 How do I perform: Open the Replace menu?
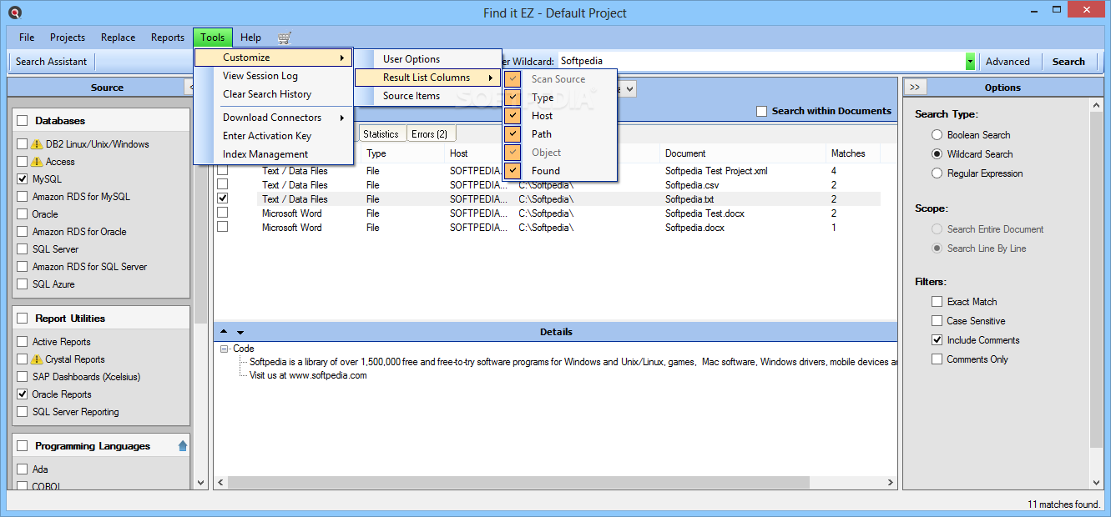(x=118, y=38)
